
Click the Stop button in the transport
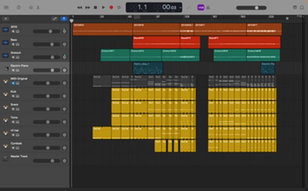tap(95, 8)
